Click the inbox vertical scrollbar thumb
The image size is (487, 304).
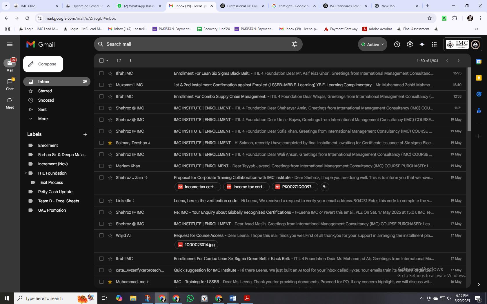pyautogui.click(x=469, y=99)
